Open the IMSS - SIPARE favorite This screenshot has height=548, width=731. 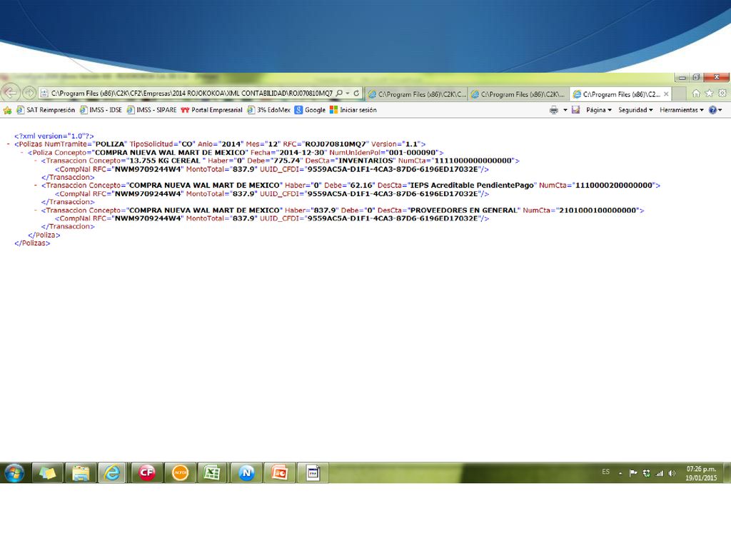152,110
